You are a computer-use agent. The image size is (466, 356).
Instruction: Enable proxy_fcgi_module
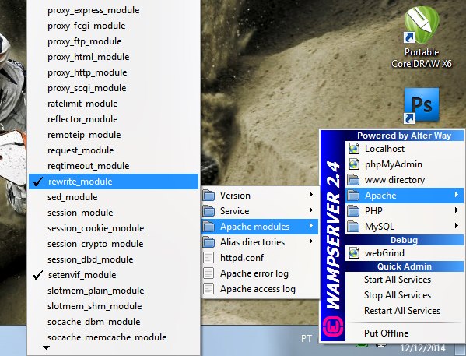(x=114, y=26)
